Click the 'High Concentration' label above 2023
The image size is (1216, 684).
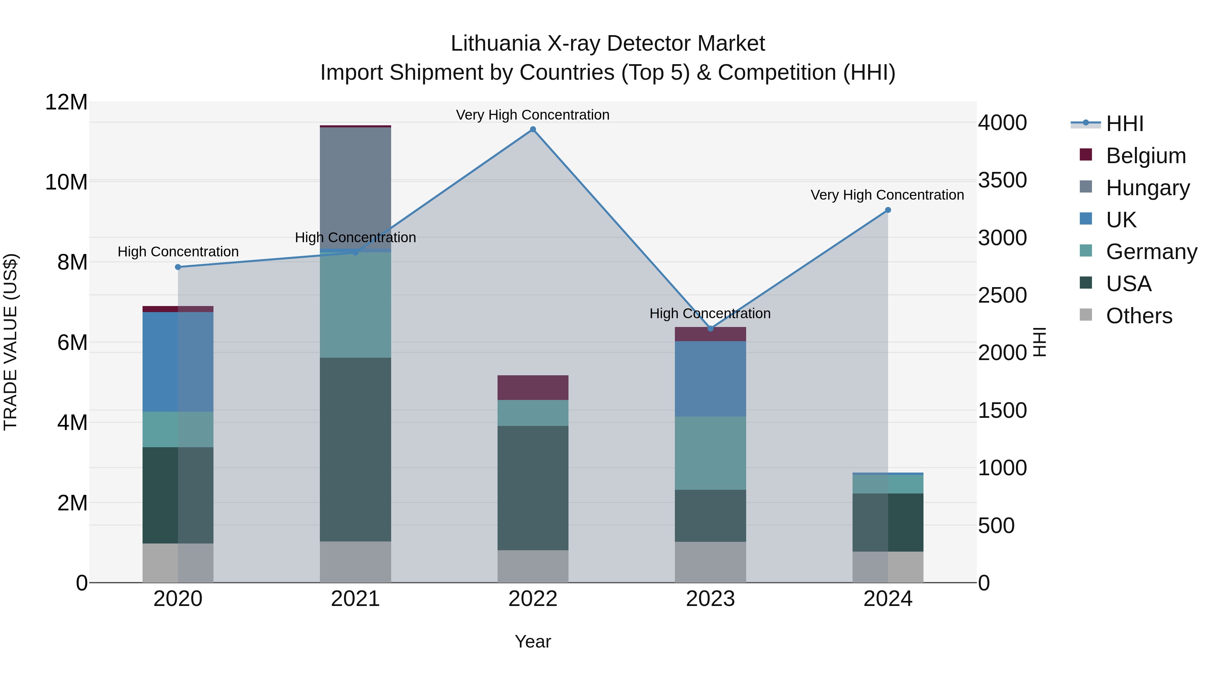coord(710,313)
